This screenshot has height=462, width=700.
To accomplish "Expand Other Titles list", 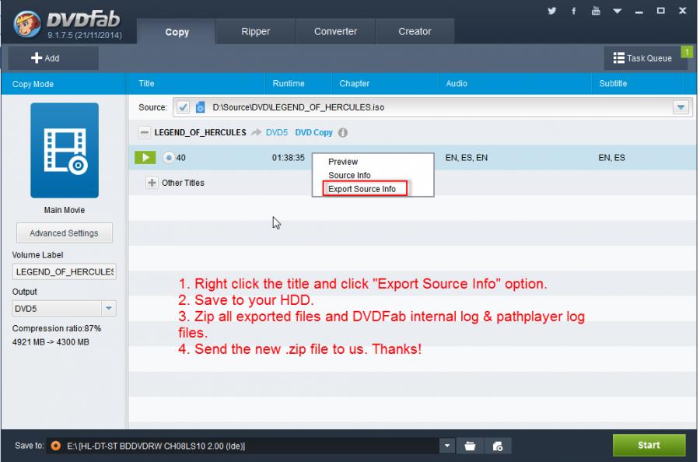I will coord(152,183).
